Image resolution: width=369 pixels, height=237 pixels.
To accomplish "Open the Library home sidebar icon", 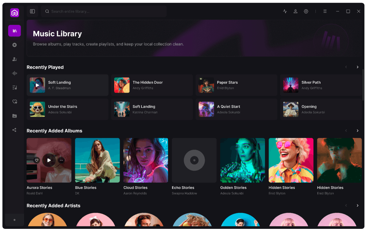I will pos(15,31).
